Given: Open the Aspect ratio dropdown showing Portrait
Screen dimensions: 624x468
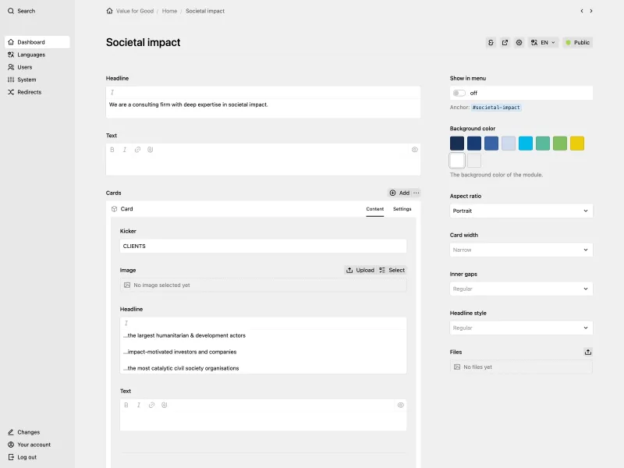Looking at the screenshot, I should tap(521, 211).
